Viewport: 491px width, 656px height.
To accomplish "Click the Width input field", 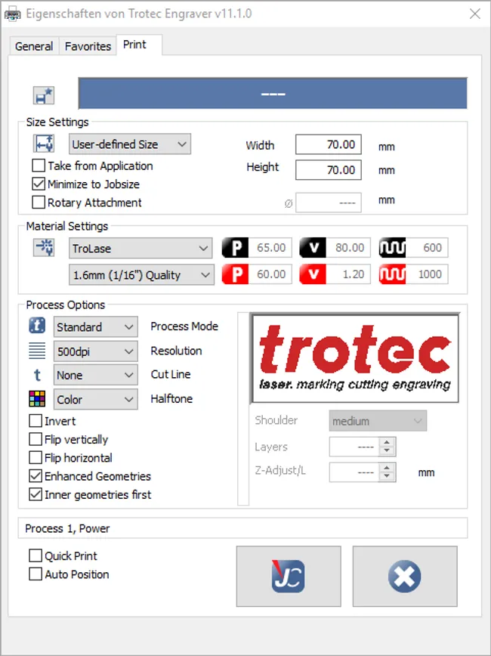I will (329, 144).
